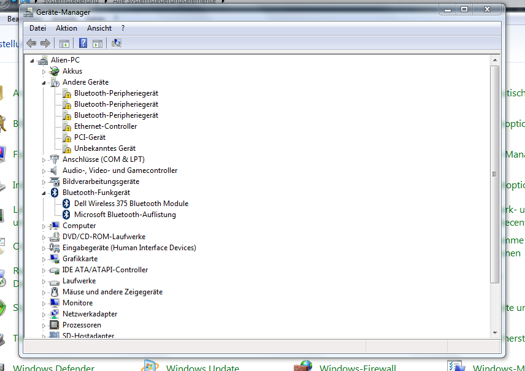Select the Grafikkarte display adapter icon
This screenshot has height=371, width=525.
point(55,259)
